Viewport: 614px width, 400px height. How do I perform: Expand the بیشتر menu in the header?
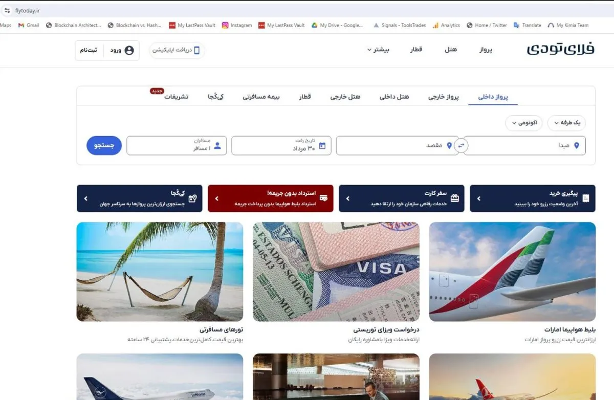point(378,50)
